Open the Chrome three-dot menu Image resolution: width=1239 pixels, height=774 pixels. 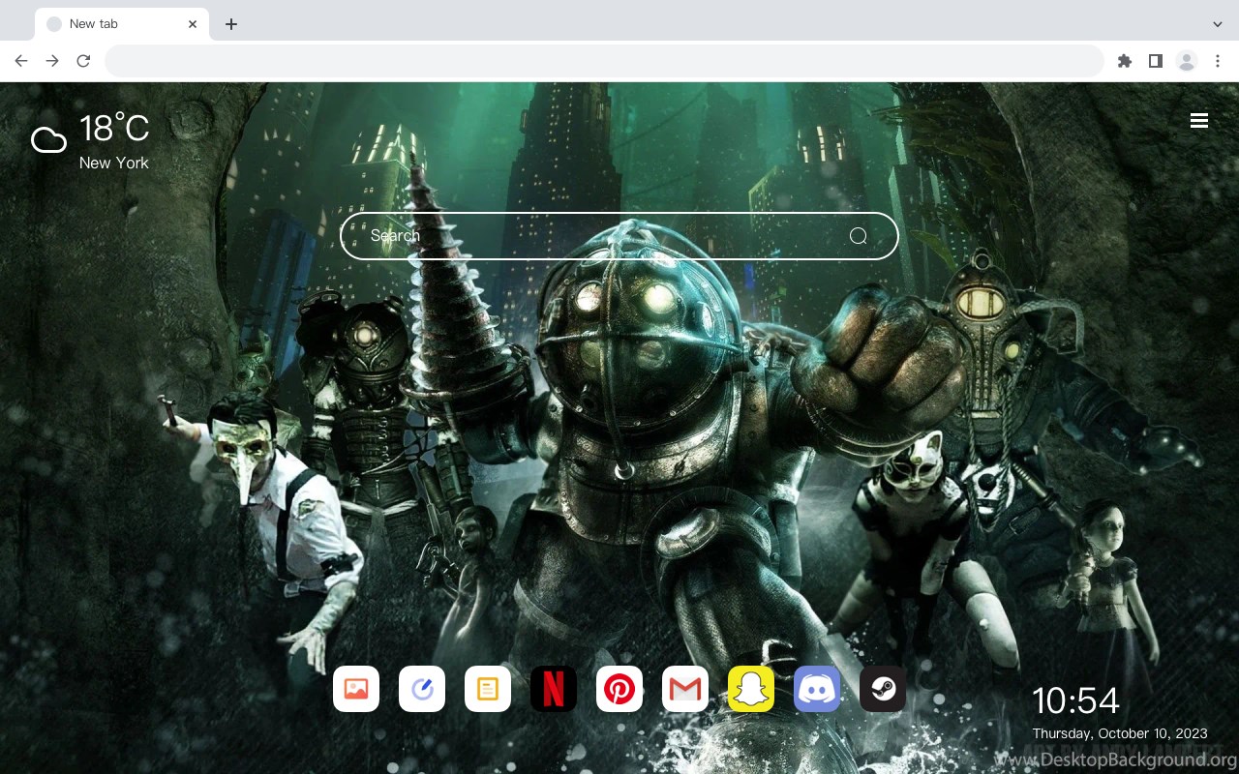coord(1218,61)
